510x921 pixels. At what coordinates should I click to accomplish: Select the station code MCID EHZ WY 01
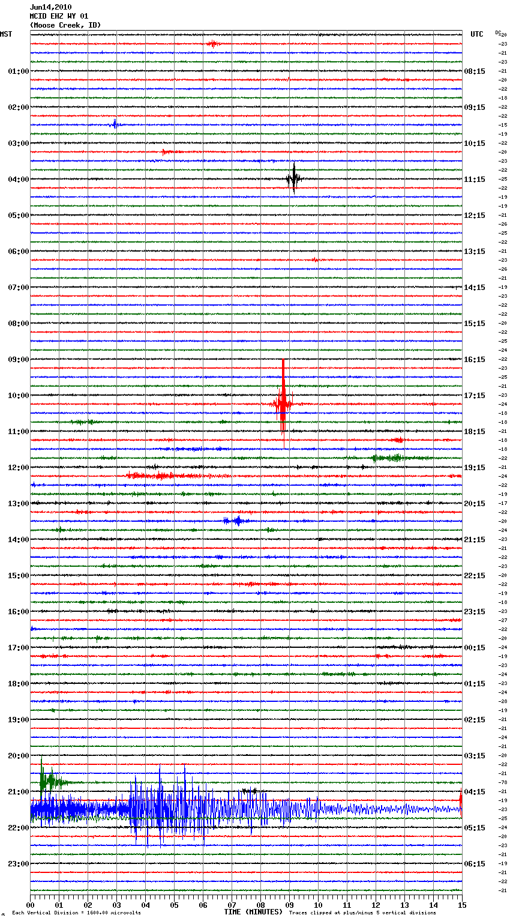tap(59, 16)
